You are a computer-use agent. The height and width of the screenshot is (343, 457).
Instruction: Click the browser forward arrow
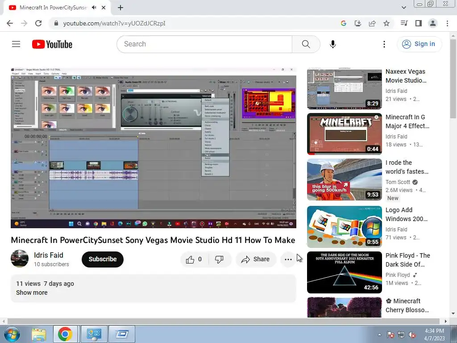point(24,23)
